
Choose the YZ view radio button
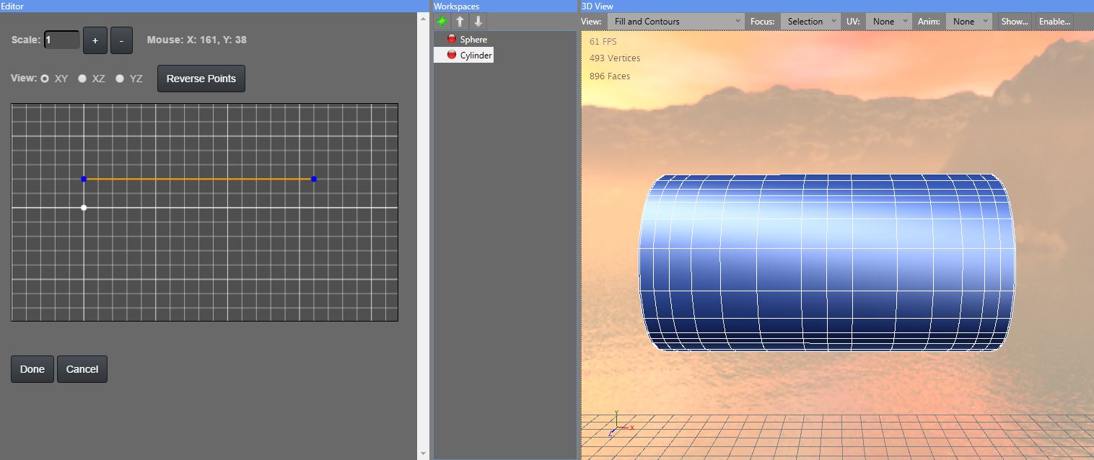coord(120,79)
